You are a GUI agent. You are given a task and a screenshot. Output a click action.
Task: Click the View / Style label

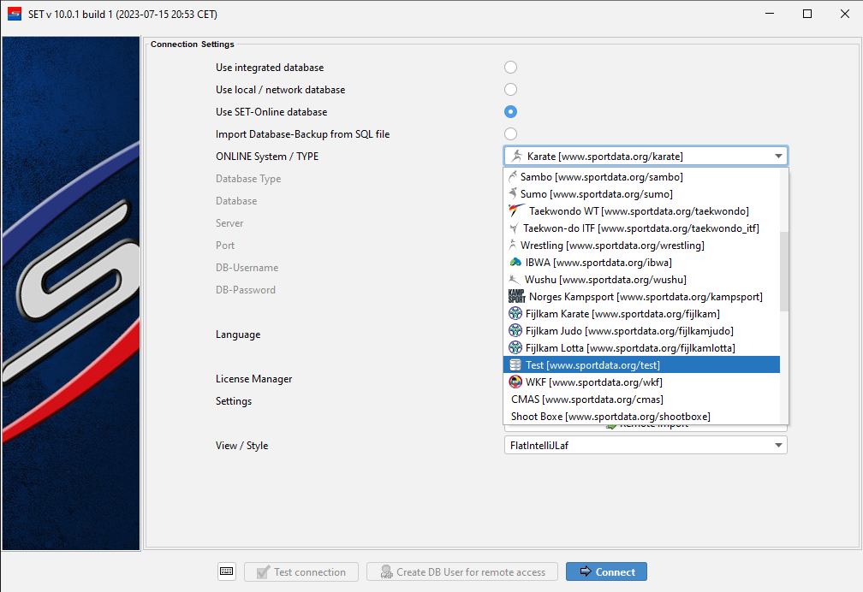(241, 446)
